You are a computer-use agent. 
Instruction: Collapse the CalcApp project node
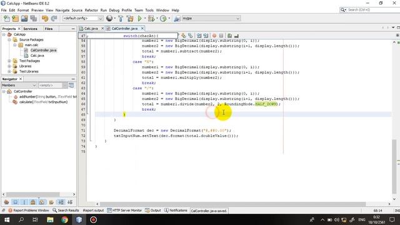pyautogui.click(x=4, y=34)
